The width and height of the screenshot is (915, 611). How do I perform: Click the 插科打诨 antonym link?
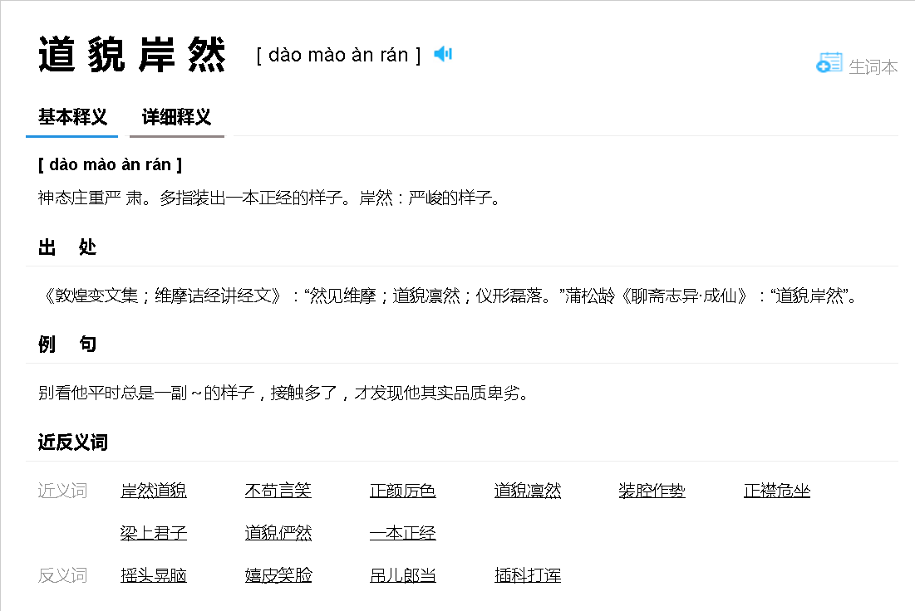(x=527, y=574)
